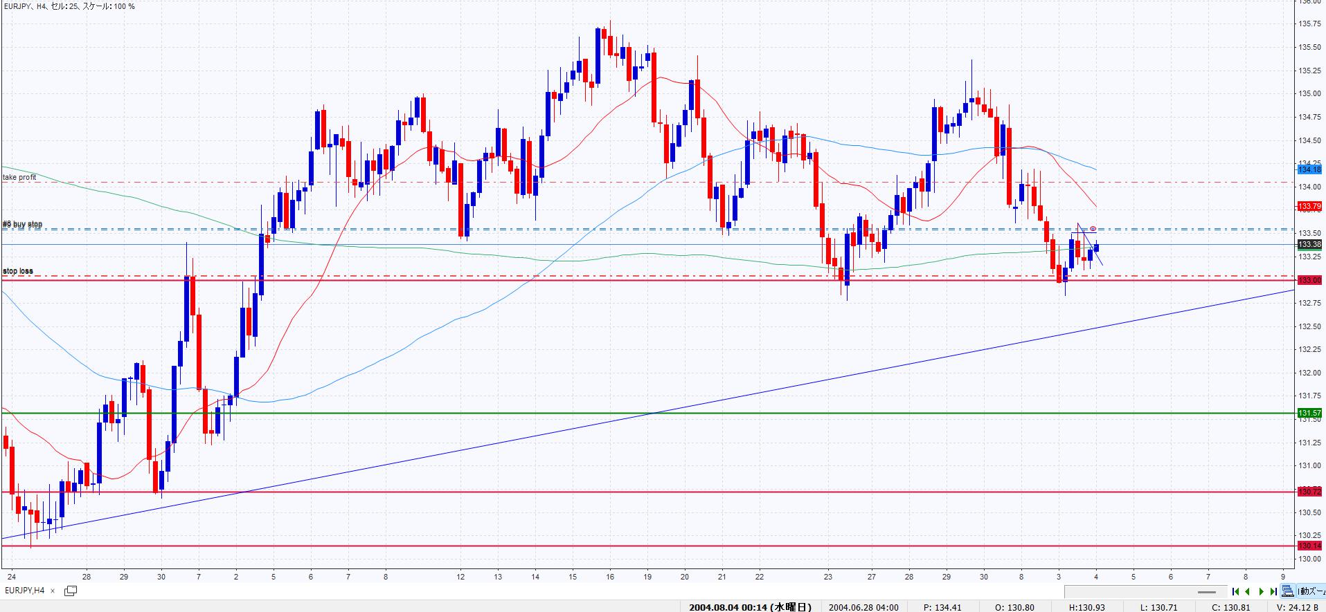Step forward one bar with right arrow
Screen dimensions: 1326x612
click(x=1261, y=591)
